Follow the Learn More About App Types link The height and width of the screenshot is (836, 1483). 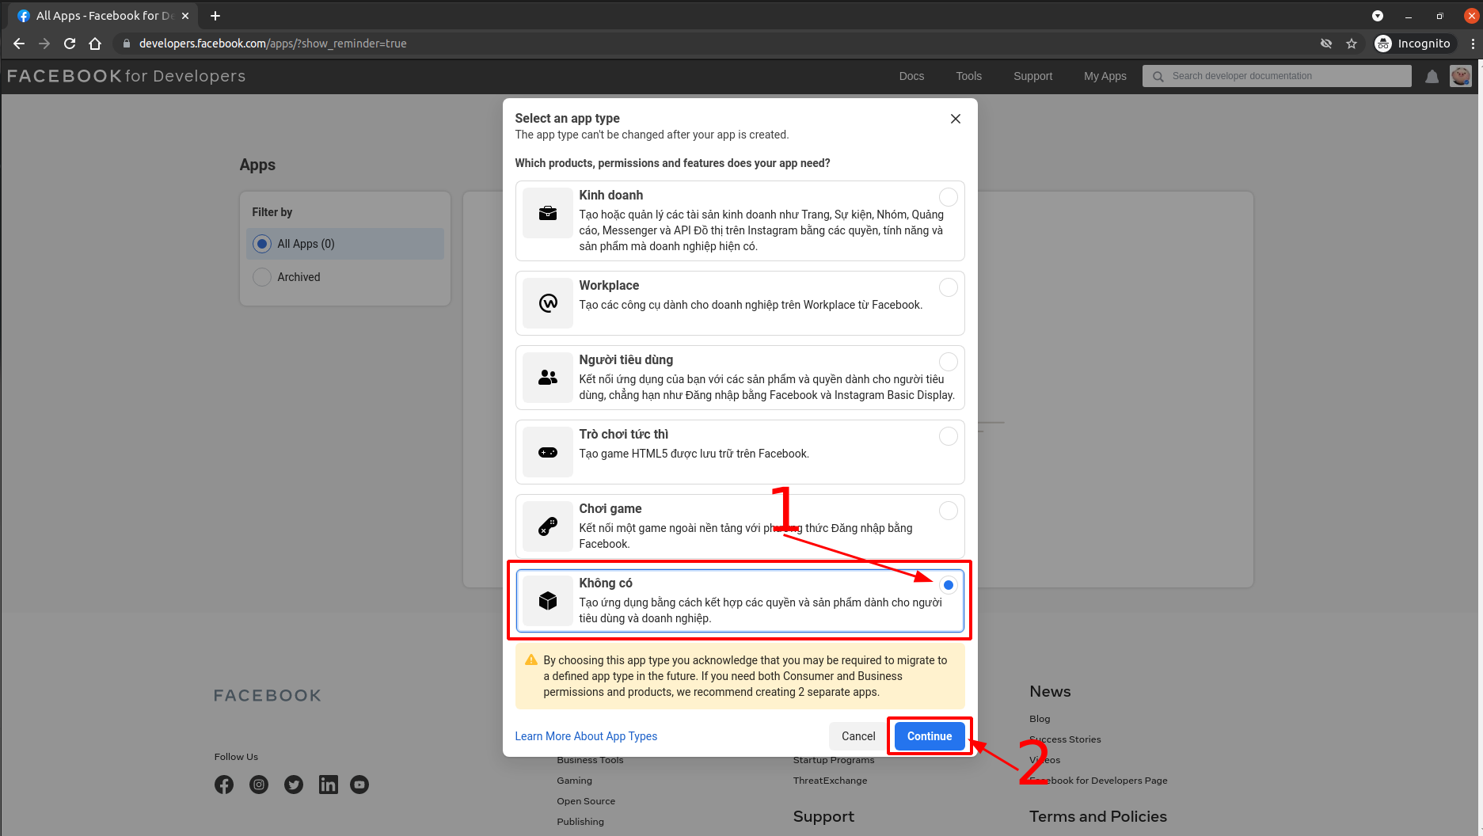[586, 736]
